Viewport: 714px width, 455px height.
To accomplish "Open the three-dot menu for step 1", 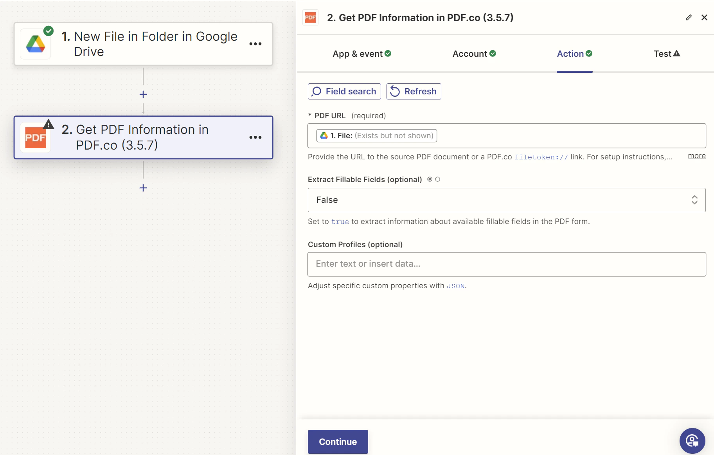I will (255, 44).
